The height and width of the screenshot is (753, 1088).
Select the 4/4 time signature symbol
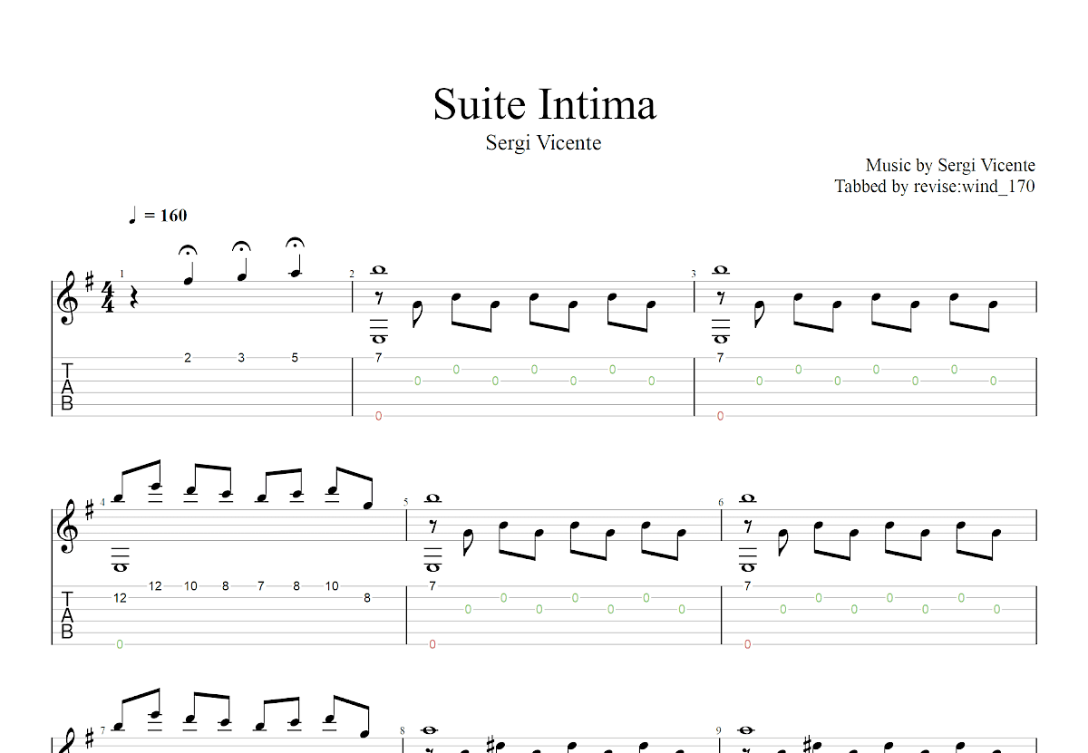coord(107,294)
